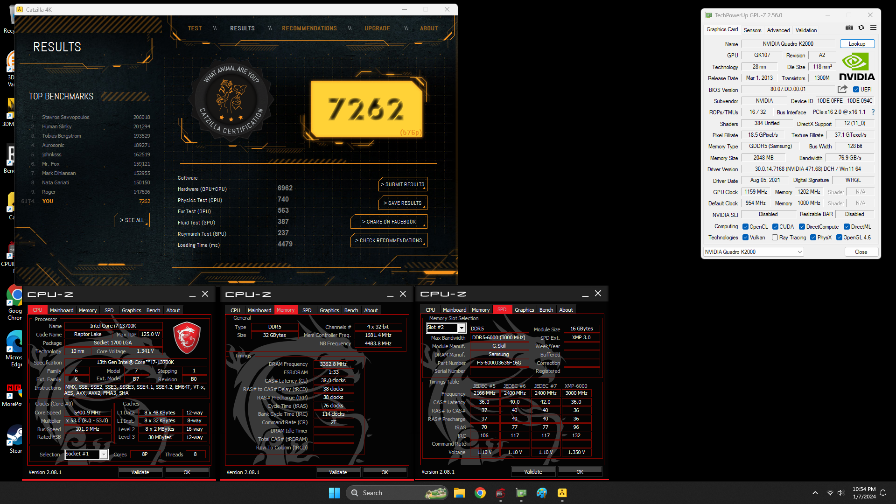Open network status tray icon
This screenshot has width=896, height=504.
click(830, 493)
